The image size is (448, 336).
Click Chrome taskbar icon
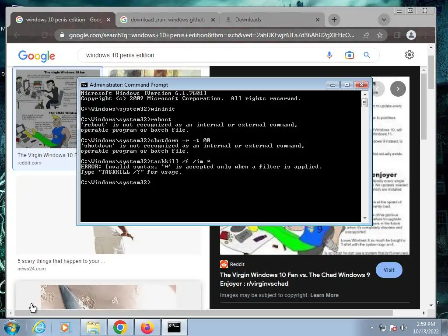[x=120, y=327]
